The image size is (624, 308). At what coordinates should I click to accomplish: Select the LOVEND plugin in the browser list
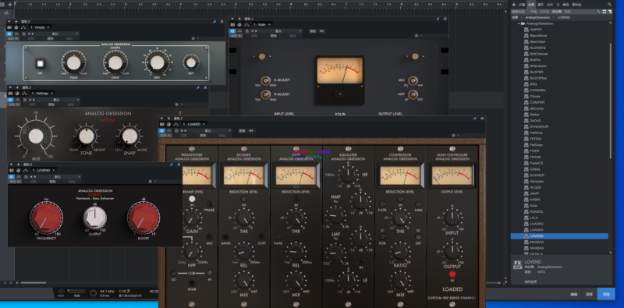click(x=559, y=236)
